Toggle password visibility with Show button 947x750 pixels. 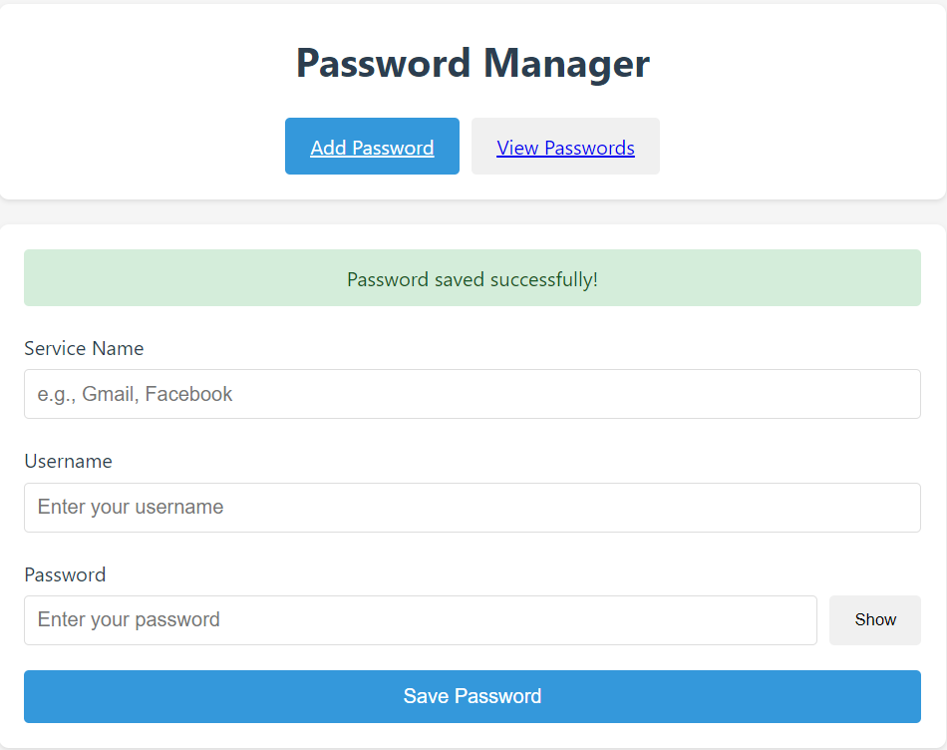click(874, 619)
